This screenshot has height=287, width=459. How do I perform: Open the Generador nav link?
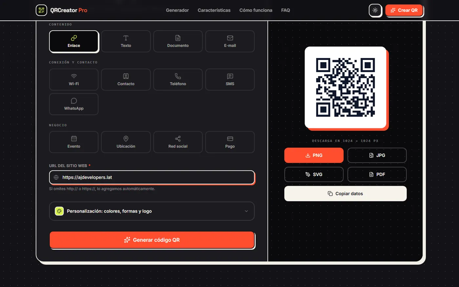click(x=177, y=10)
